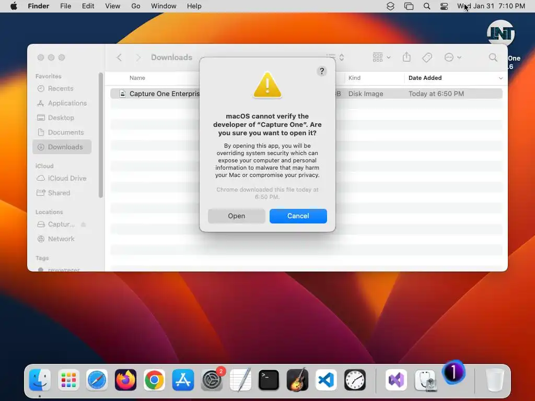535x401 pixels.
Task: Open Spotlight search in menu bar
Action: 427,6
